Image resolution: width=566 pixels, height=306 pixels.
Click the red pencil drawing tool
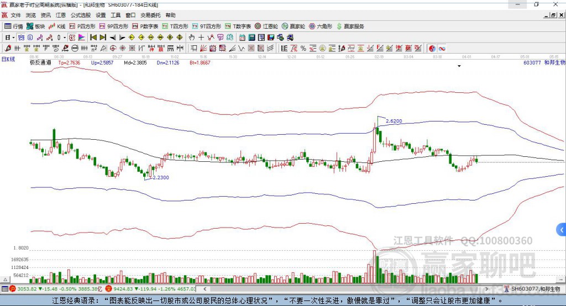click(8, 49)
